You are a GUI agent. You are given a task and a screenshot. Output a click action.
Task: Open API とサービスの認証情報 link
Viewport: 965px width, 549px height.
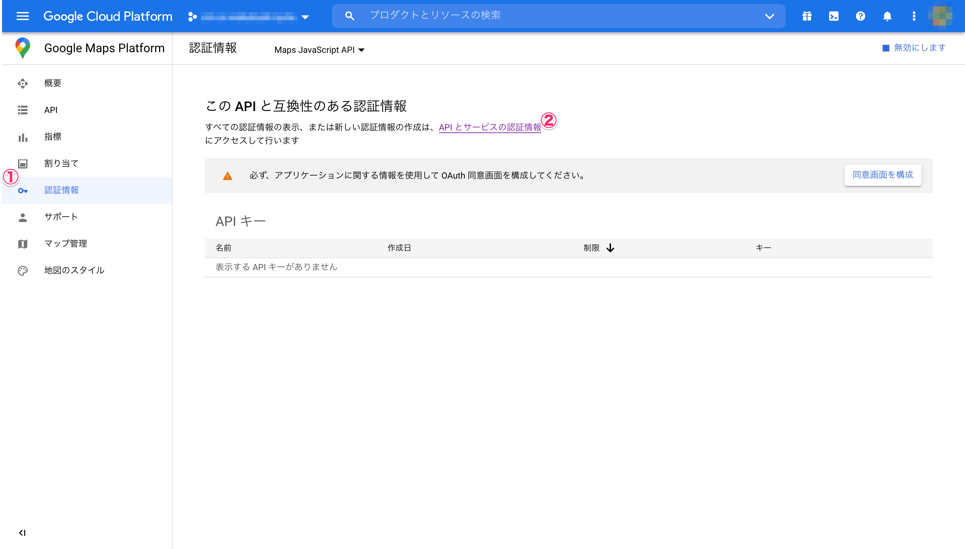pos(489,127)
